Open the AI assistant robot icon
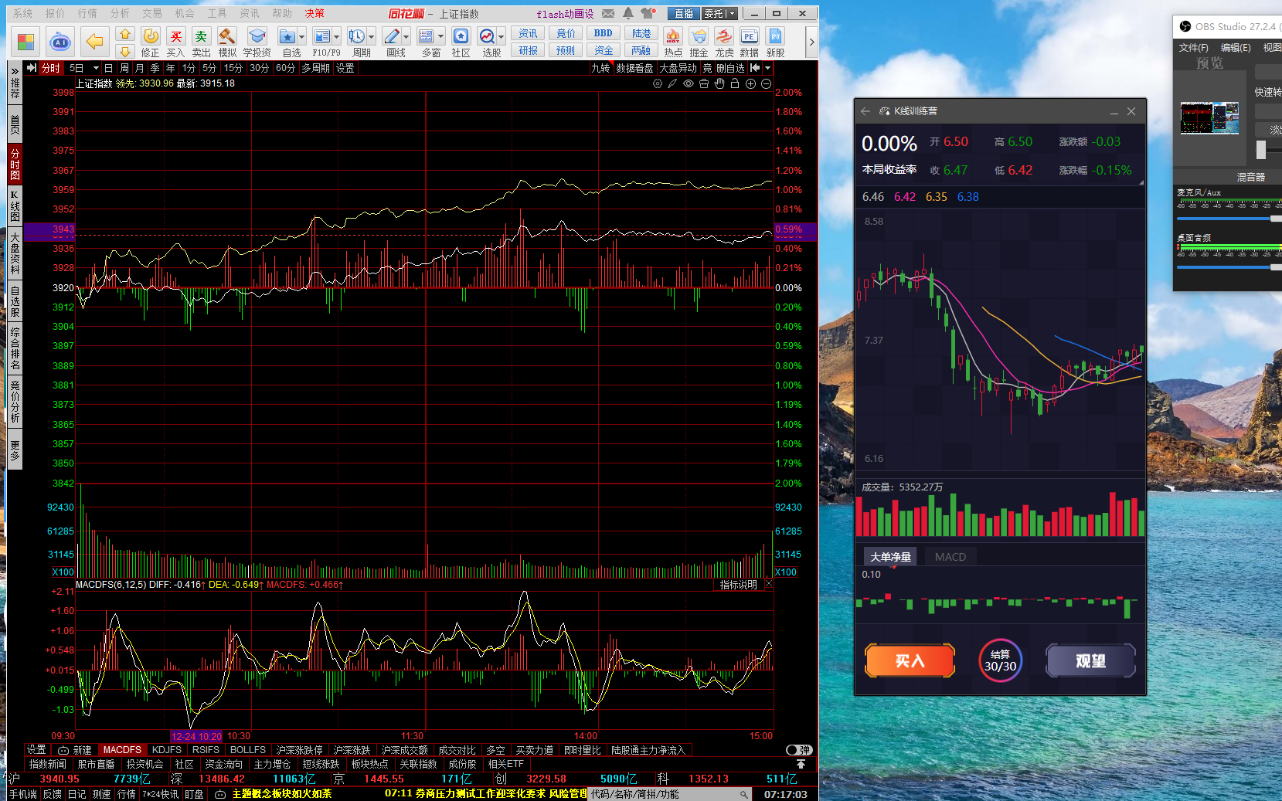This screenshot has width=1282, height=801. coord(60,42)
